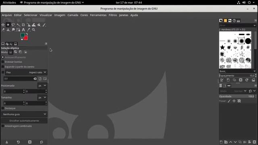Enable Amostragem combinada checkbox
Screen dimensions: 258x145
pyautogui.click(x=3, y=126)
